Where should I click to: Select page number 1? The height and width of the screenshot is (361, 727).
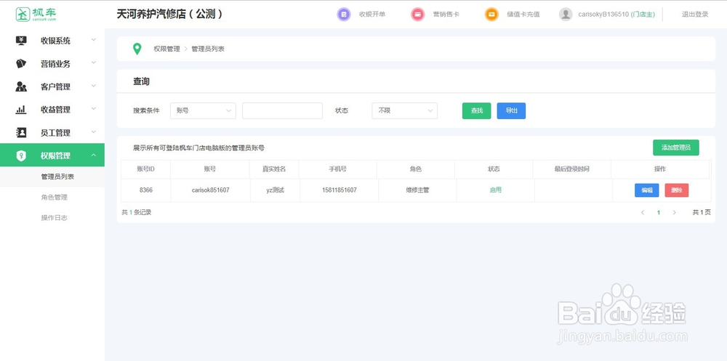point(659,212)
